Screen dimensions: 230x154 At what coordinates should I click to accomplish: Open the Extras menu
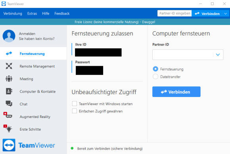[32, 13]
